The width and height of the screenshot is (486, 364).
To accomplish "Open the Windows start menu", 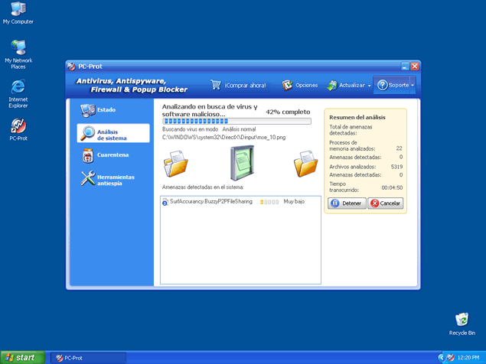I will click(x=23, y=357).
